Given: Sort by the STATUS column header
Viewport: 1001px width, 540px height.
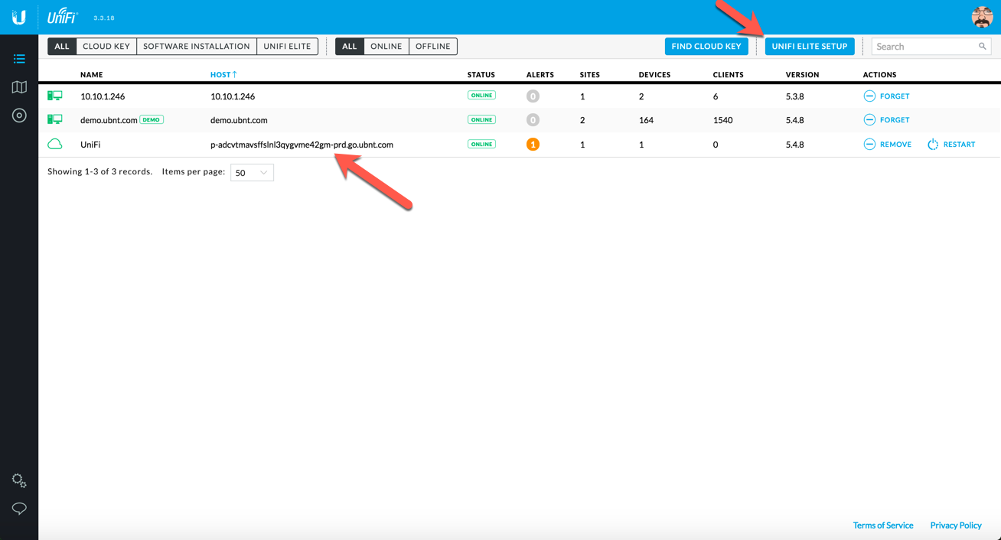Looking at the screenshot, I should click(481, 75).
